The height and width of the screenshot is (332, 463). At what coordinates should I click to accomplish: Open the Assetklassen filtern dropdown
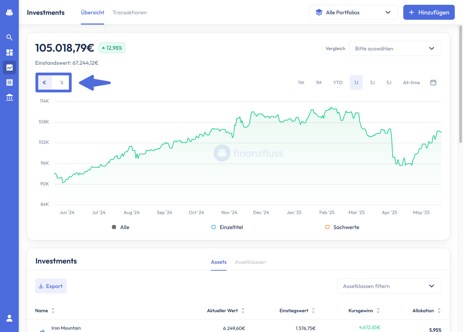click(x=389, y=286)
